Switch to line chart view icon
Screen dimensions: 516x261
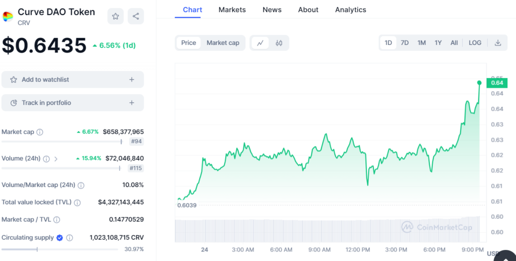coord(260,43)
